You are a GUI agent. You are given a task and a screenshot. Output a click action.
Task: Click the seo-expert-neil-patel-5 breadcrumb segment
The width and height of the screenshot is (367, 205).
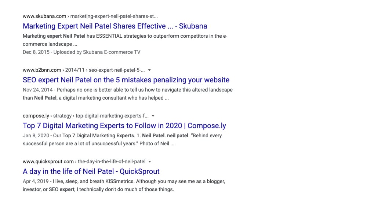(117, 70)
